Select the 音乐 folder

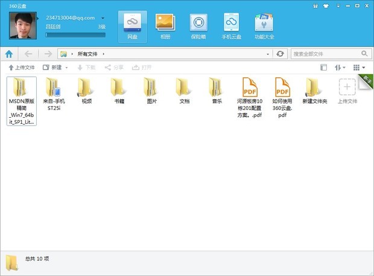click(x=217, y=91)
